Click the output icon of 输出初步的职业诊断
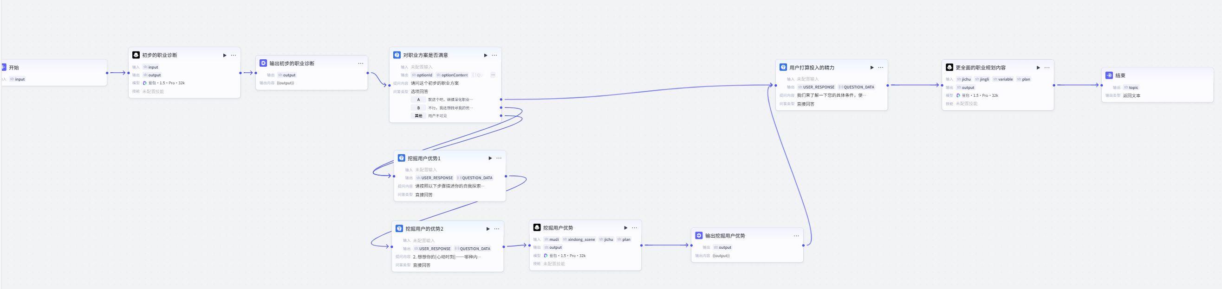Screen dimensions: 1222x289 click(263, 63)
